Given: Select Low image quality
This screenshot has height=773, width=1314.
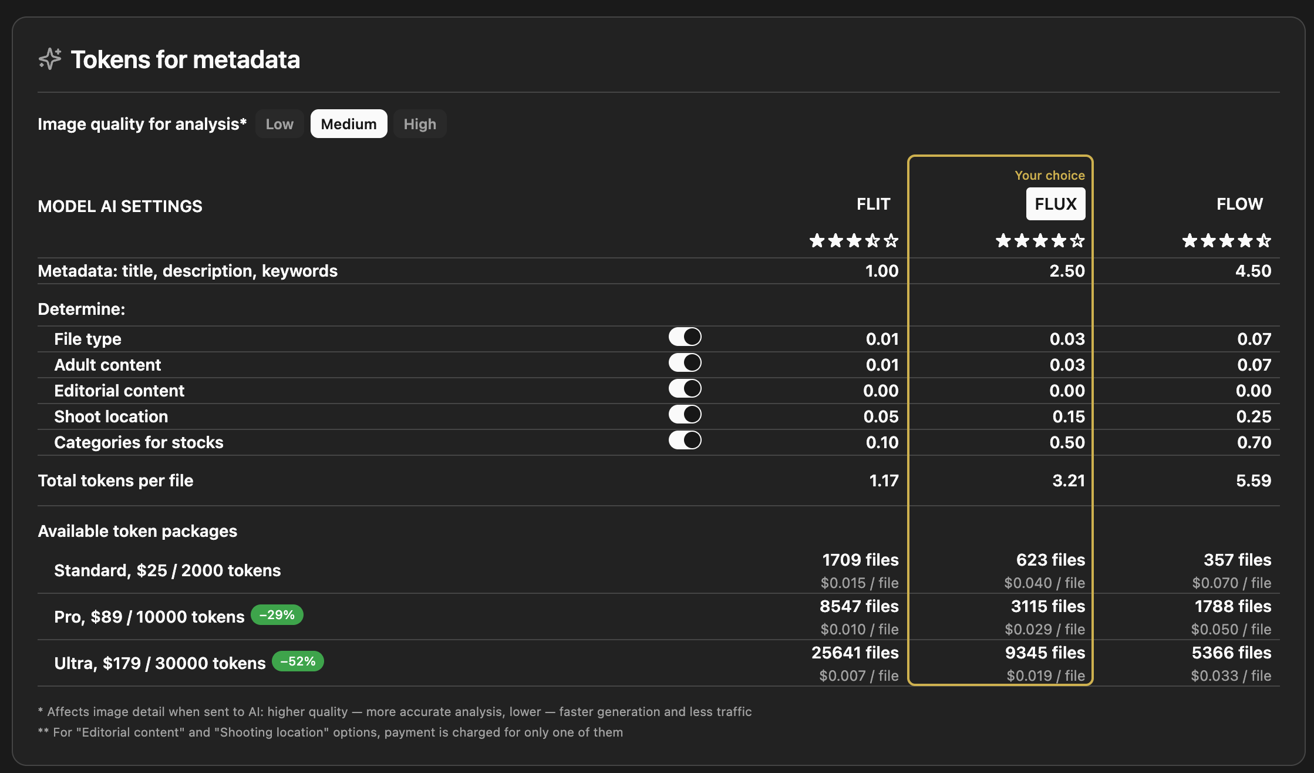Looking at the screenshot, I should tap(279, 124).
